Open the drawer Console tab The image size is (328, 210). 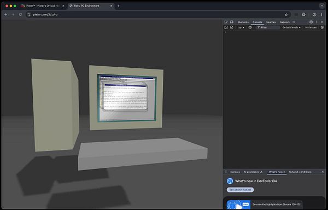tap(235, 172)
